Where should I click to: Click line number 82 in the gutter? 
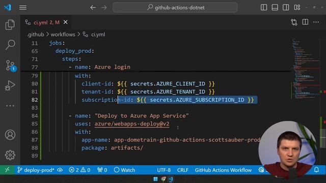pyautogui.click(x=35, y=100)
